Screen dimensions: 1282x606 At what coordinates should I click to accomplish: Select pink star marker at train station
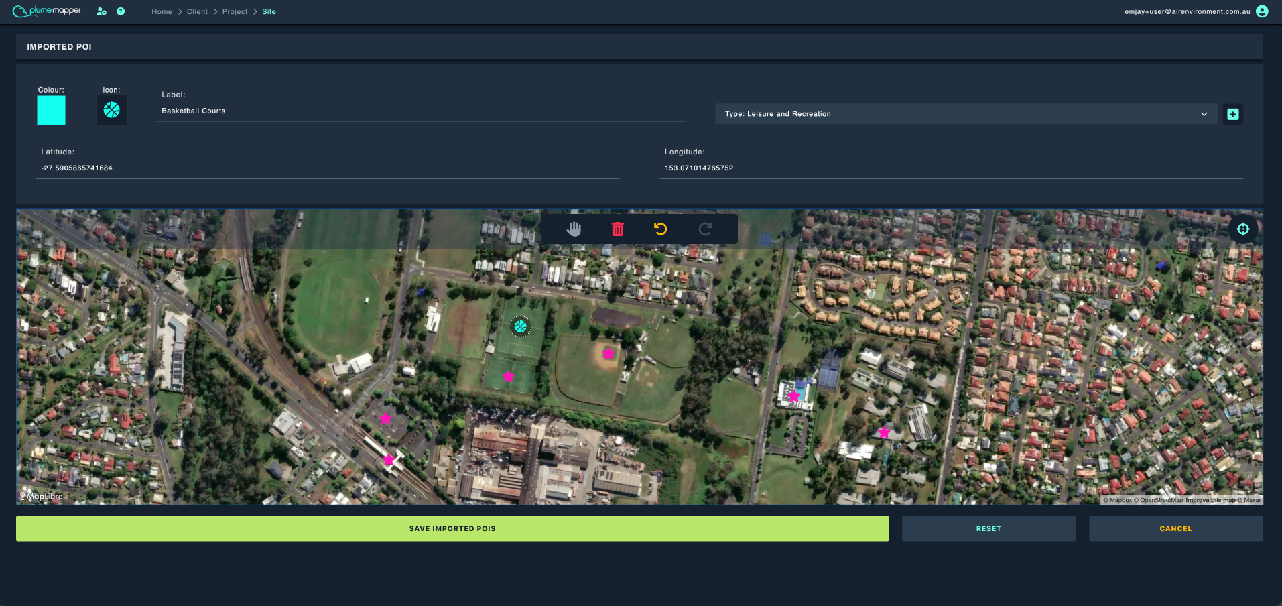[x=389, y=460]
